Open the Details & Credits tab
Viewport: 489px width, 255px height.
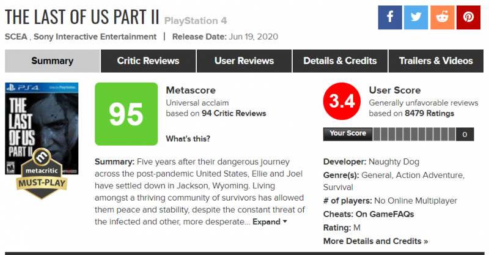tap(340, 61)
